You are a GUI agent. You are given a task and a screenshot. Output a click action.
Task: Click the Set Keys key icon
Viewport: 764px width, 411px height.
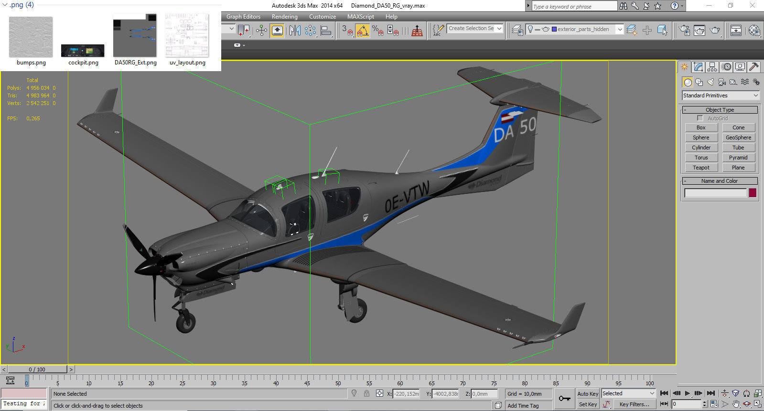tap(564, 399)
